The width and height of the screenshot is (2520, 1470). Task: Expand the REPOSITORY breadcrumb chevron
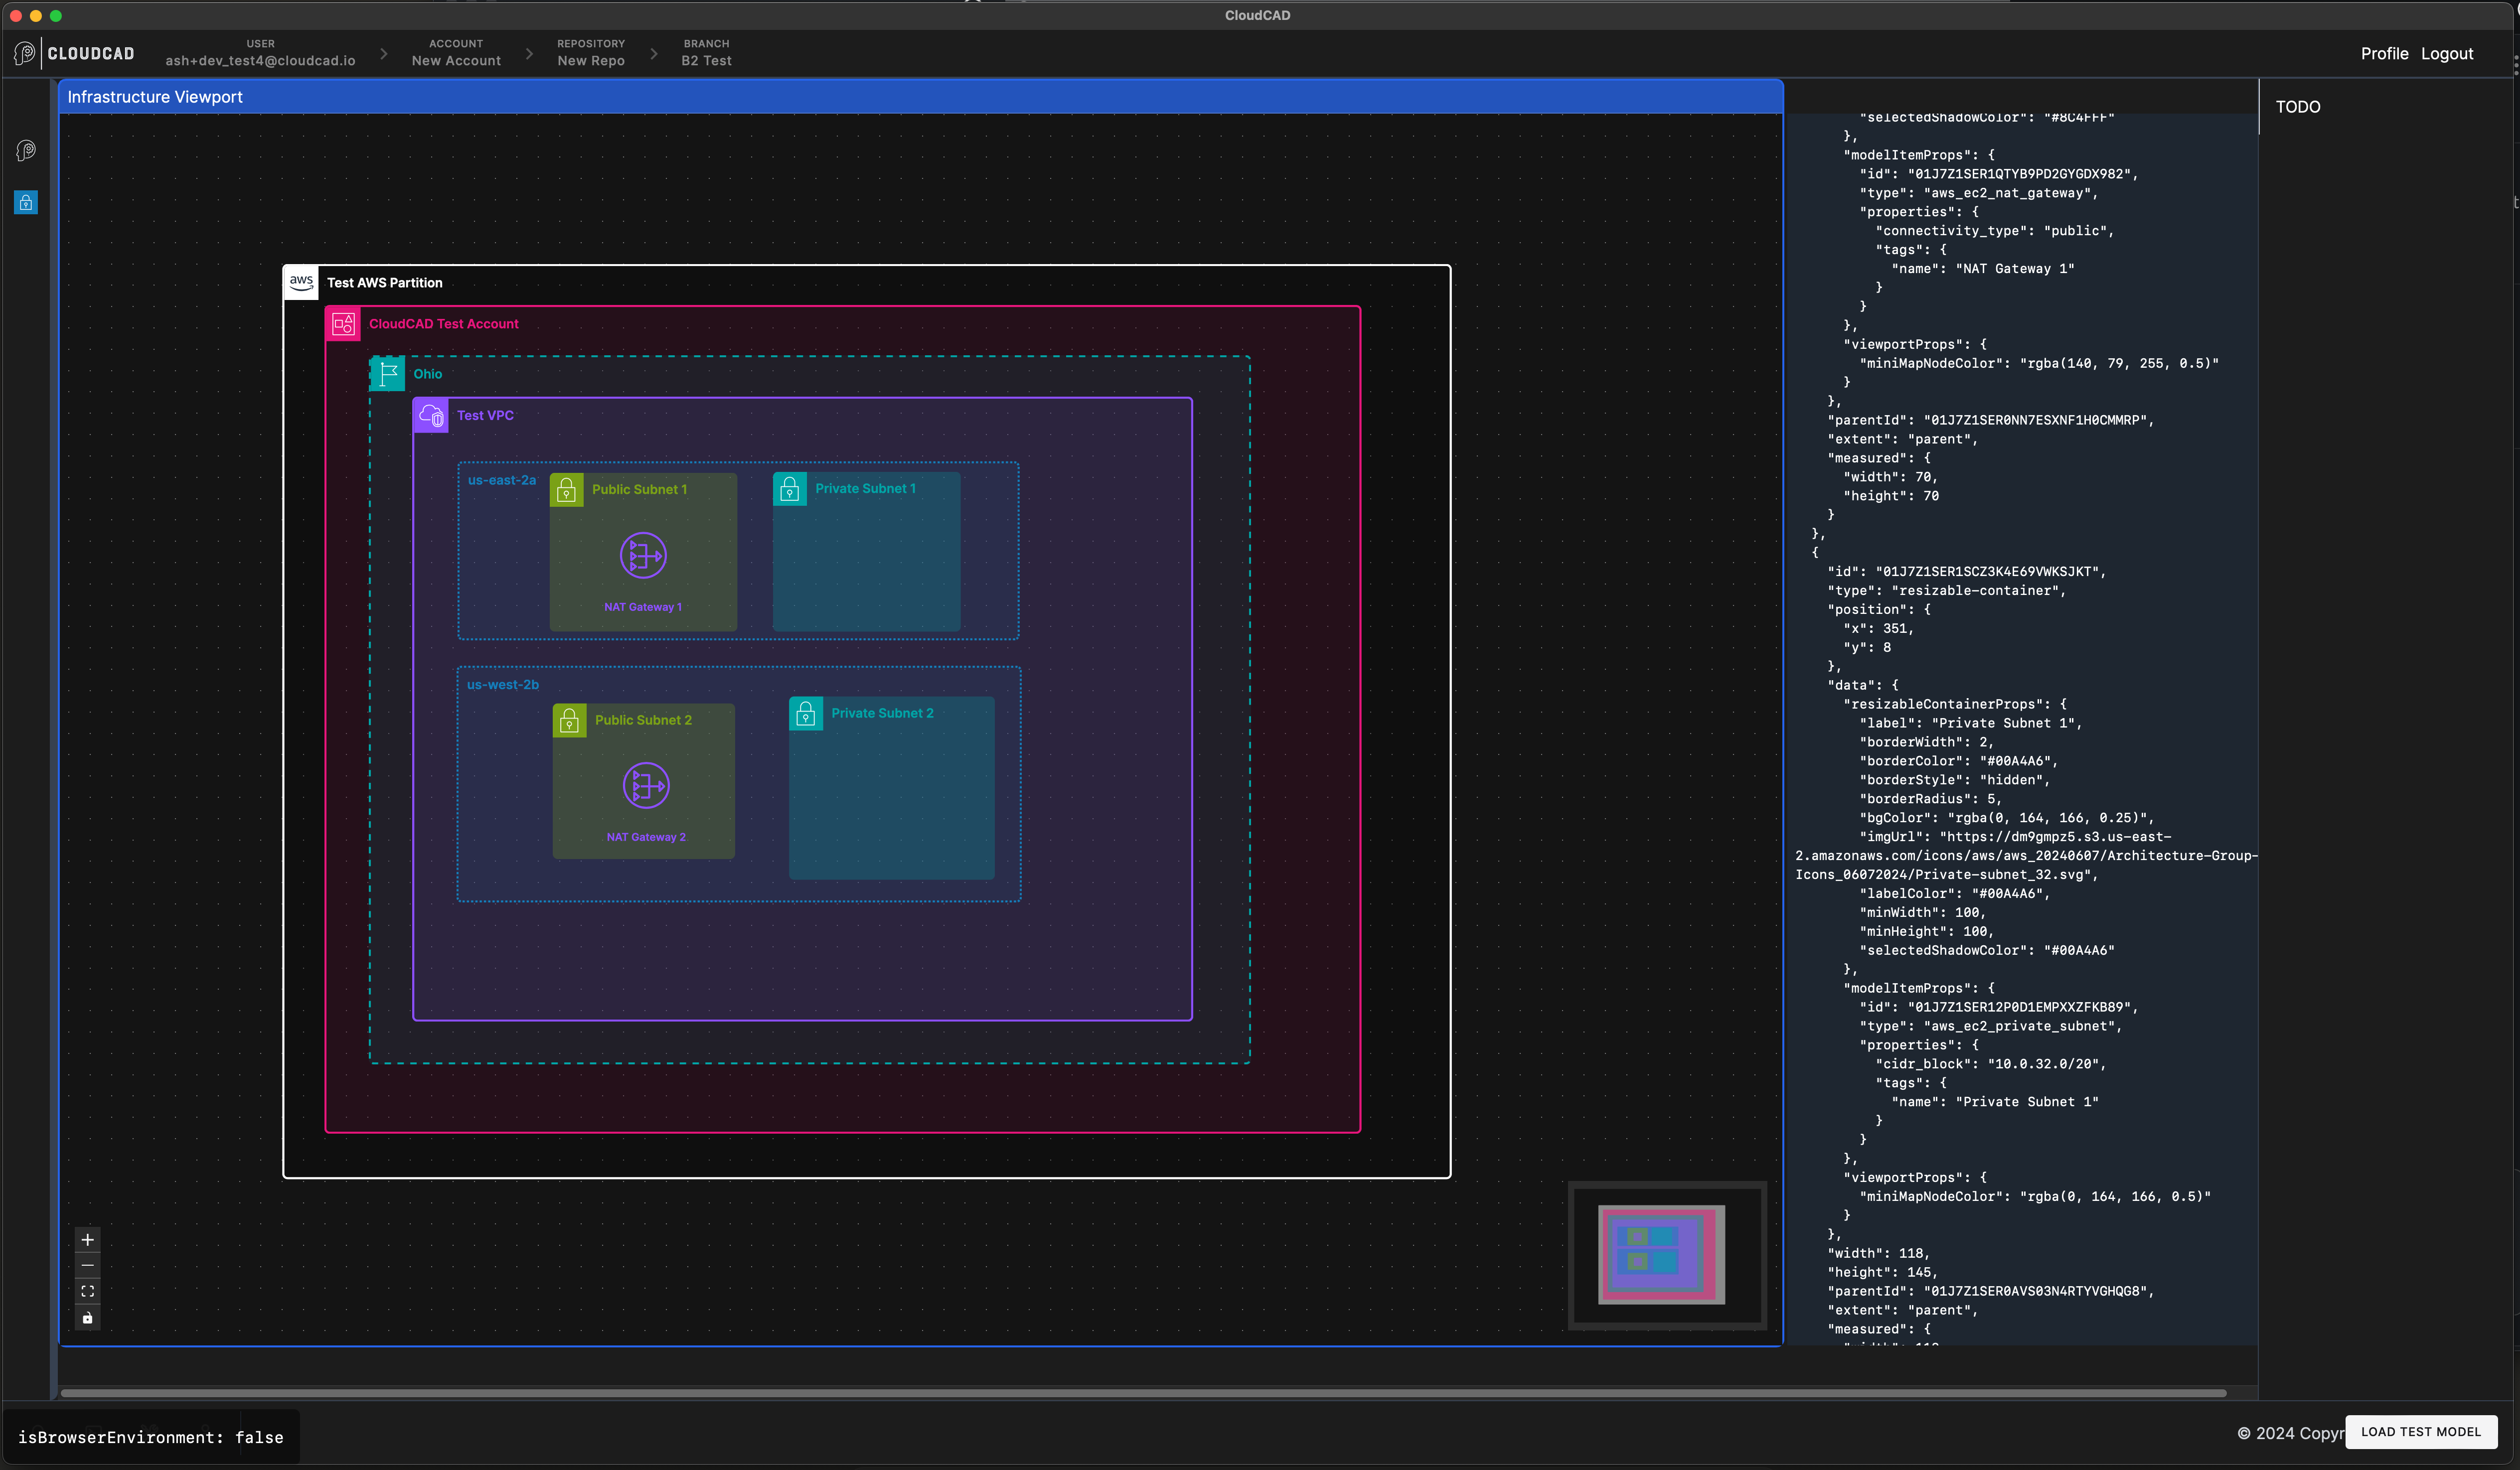pyautogui.click(x=653, y=54)
